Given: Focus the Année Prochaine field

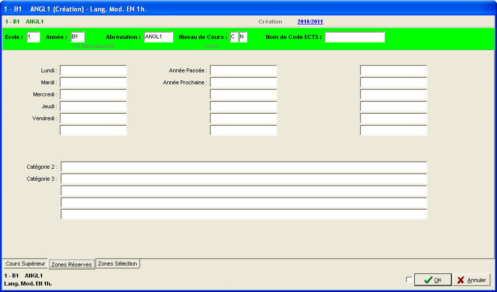Looking at the screenshot, I should click(x=243, y=82).
